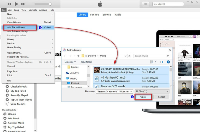200x132 pixels.
Task: Switch to the Browse tab
Action: 107,15
